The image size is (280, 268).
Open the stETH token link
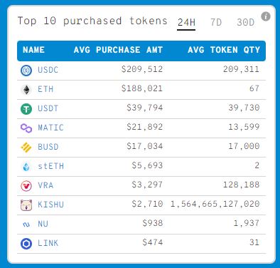[51, 166]
